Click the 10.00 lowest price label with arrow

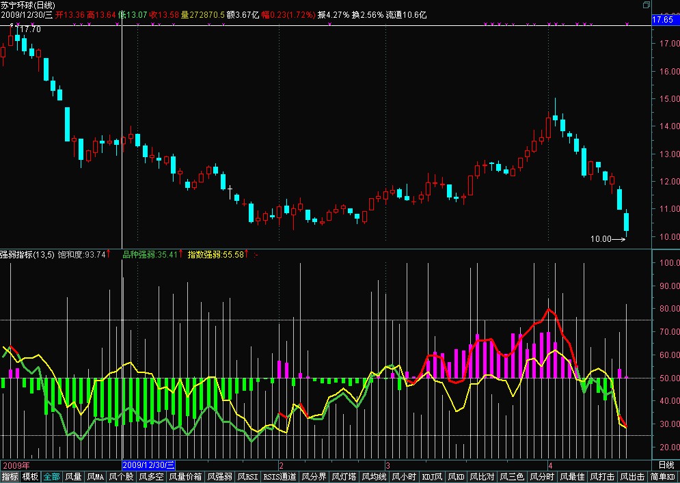coord(608,239)
